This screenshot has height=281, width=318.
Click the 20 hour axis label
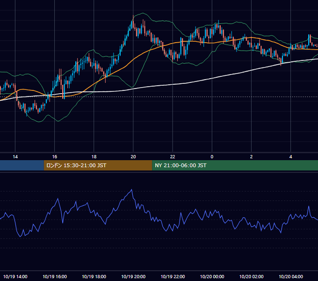[133, 157]
